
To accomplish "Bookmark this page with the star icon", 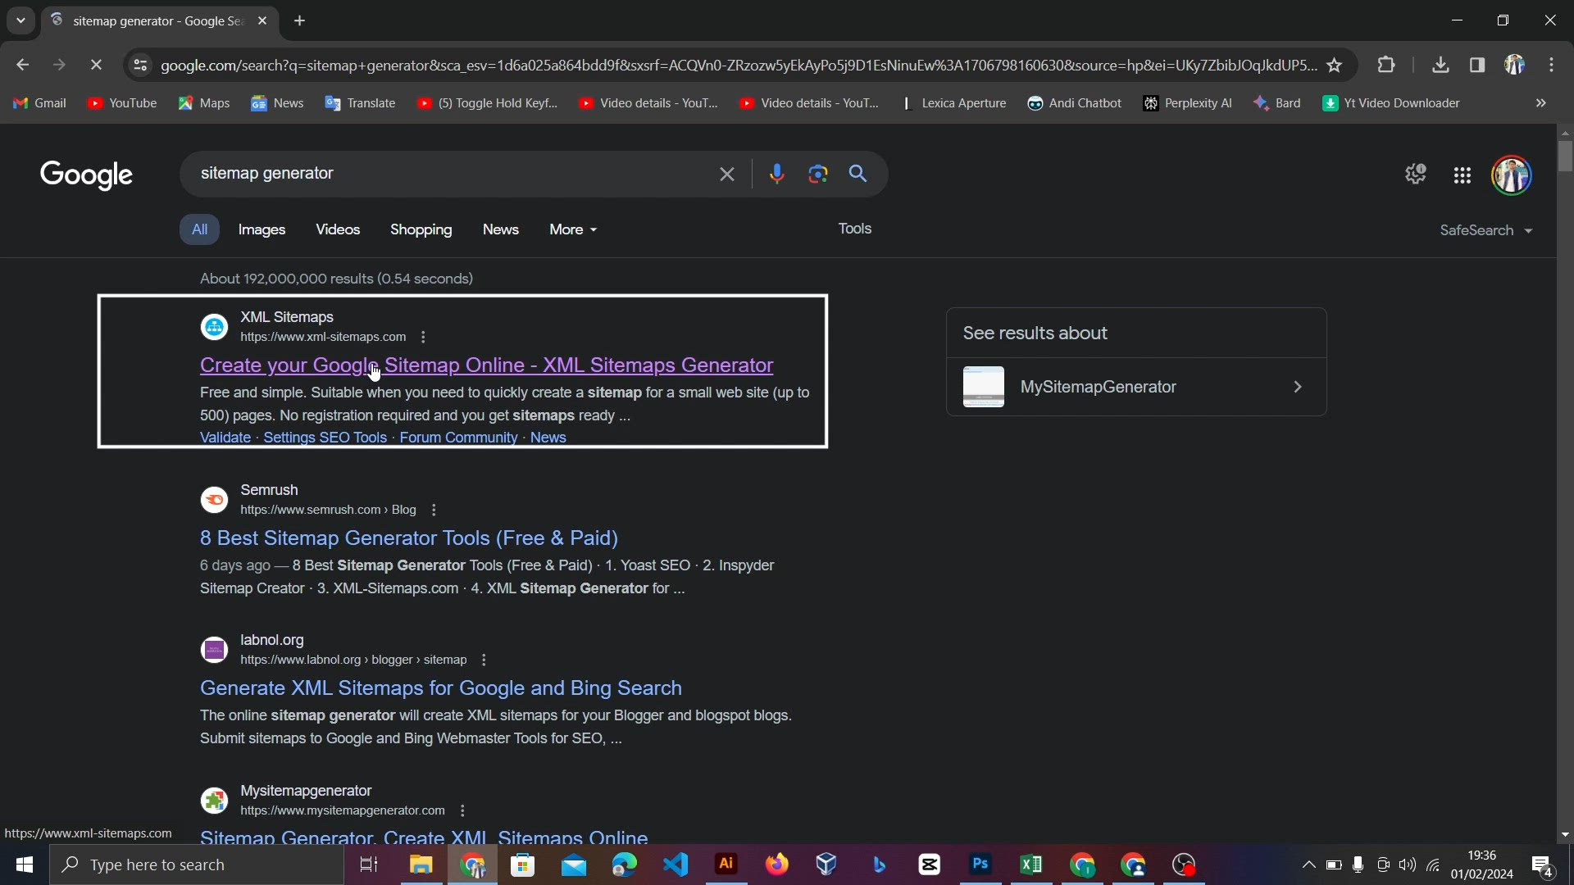I will tap(1335, 65).
